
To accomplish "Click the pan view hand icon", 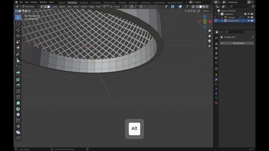I will (x=209, y=36).
